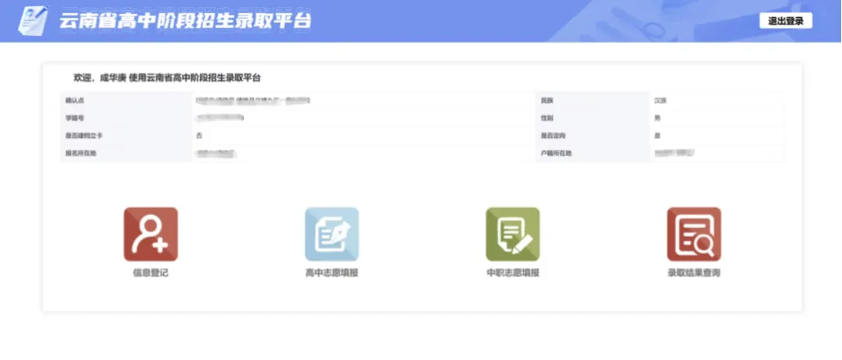Click the welcome message for 成华庚
842x360 pixels.
(x=167, y=79)
